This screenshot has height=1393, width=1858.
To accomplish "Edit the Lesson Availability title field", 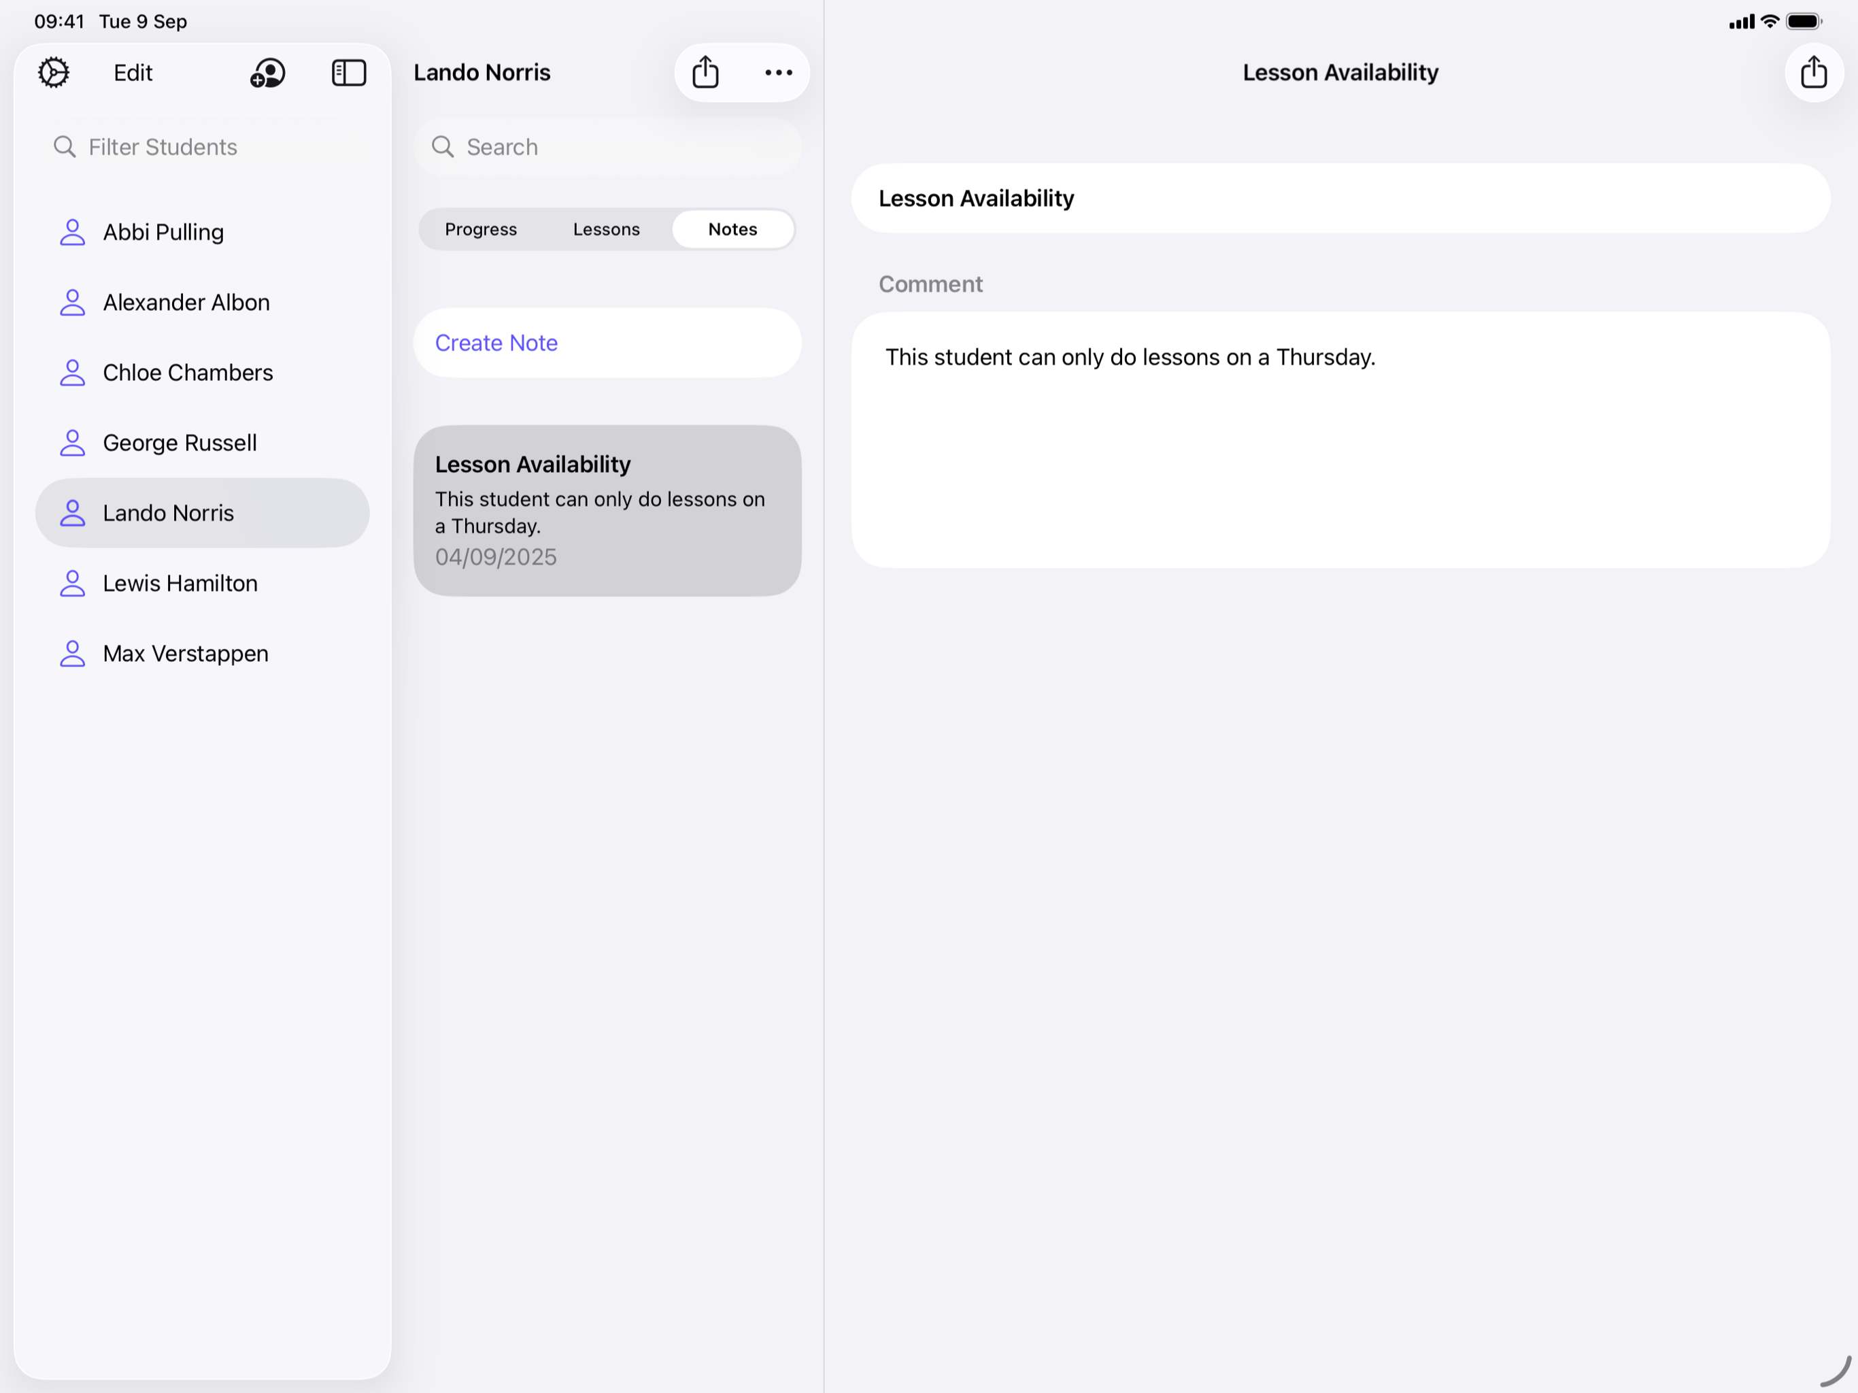I will pyautogui.click(x=1339, y=199).
